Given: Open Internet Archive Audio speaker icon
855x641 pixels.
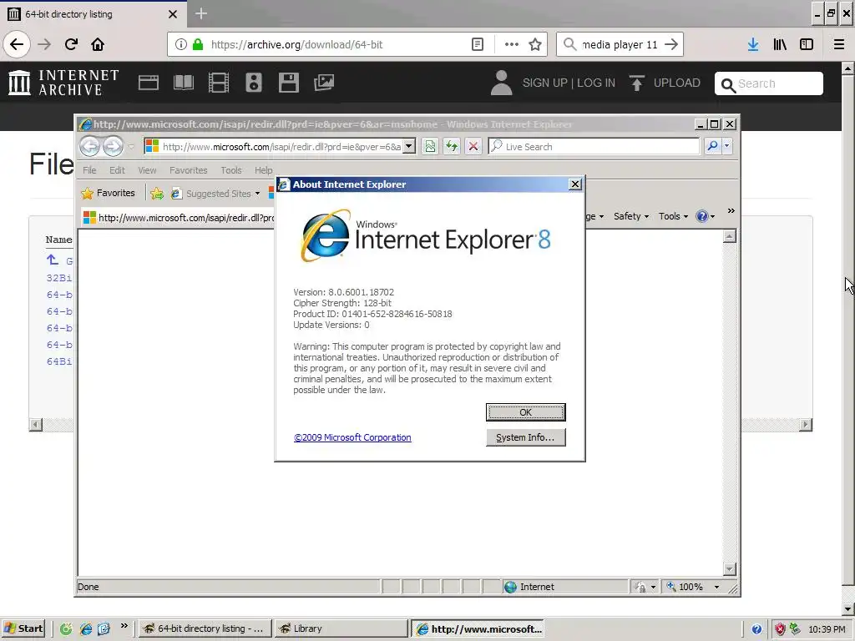Looking at the screenshot, I should 254,83.
